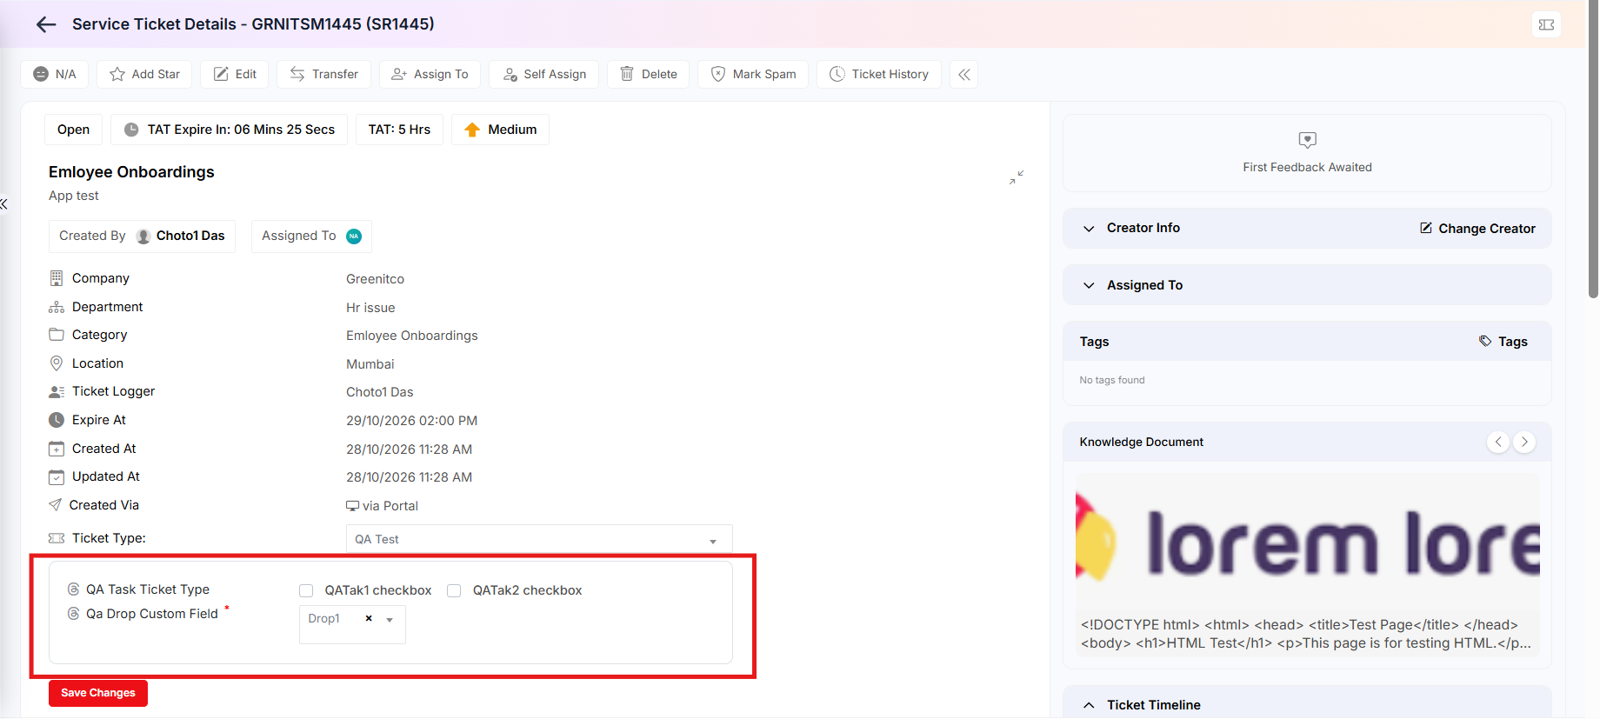Open the Qa Drop Custom Field dropdown arrow
The image size is (1600, 719).
(x=390, y=620)
